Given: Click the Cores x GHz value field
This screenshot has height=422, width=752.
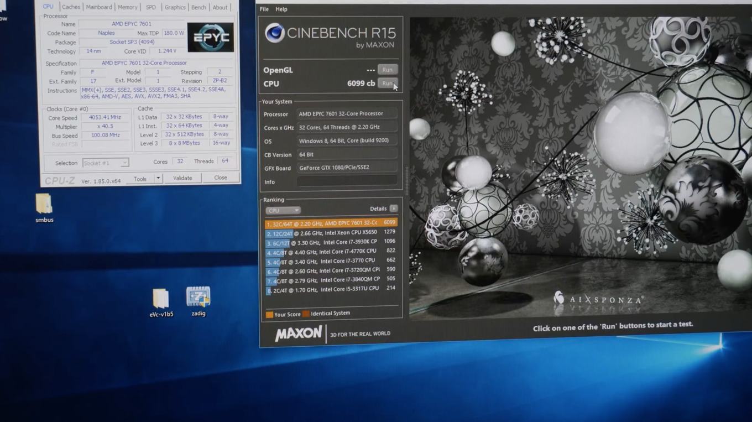Looking at the screenshot, I should [x=347, y=127].
